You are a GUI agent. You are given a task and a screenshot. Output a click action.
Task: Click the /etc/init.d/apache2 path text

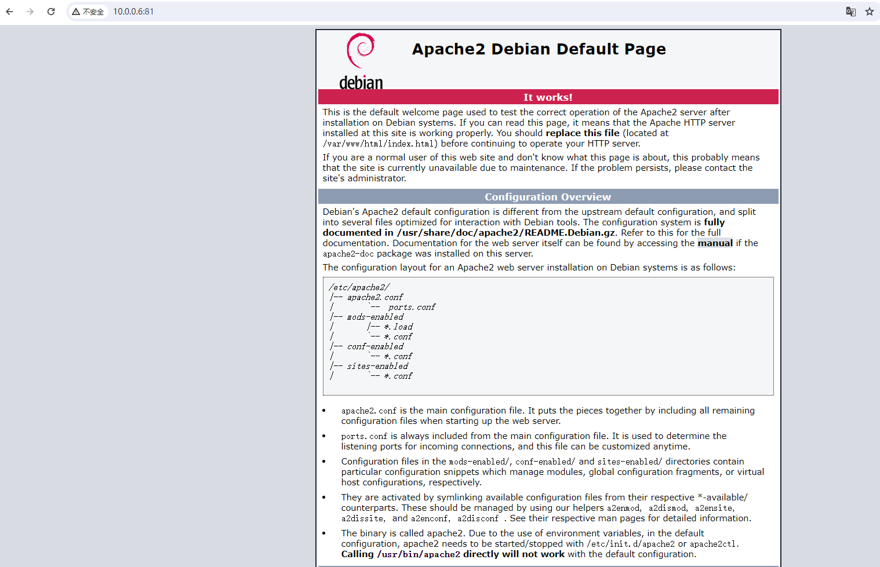(631, 544)
